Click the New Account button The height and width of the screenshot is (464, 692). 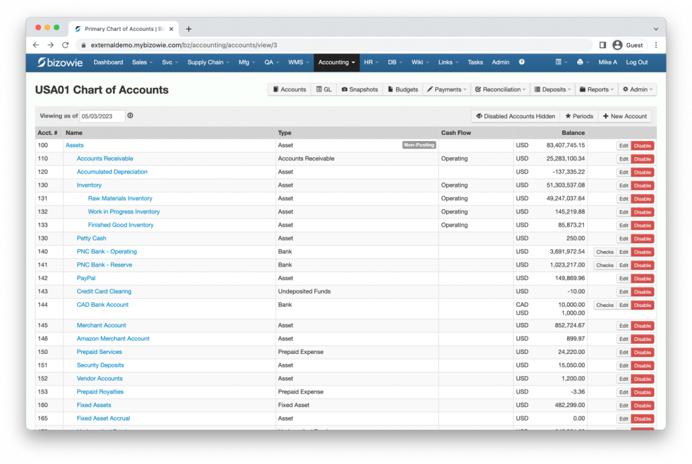point(625,116)
